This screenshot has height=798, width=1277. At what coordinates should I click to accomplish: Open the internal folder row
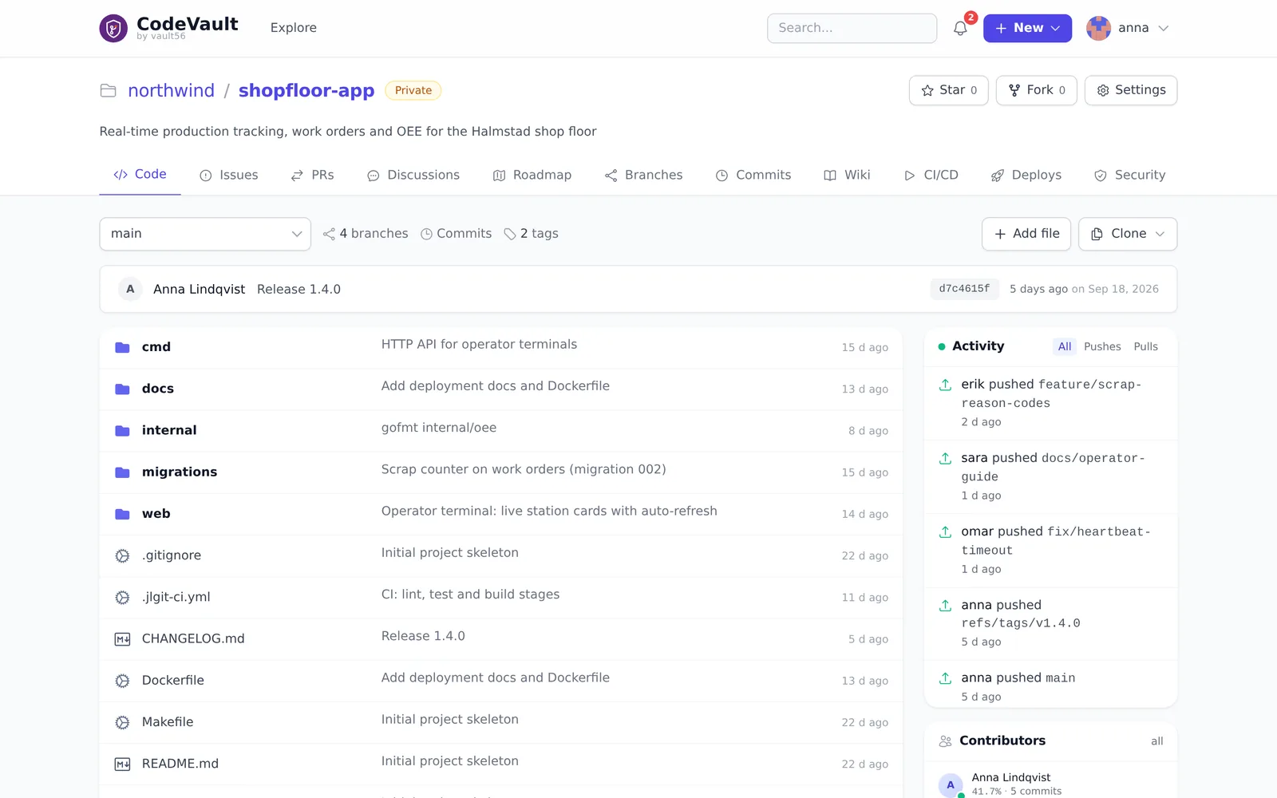click(501, 431)
